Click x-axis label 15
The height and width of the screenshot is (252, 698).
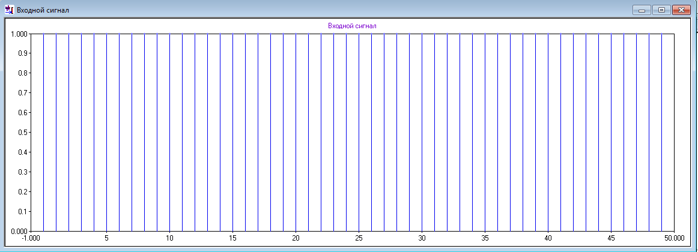[233, 238]
